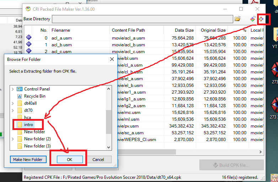
Task: Expand the dt40all folder node
Action: [x=12, y=103]
